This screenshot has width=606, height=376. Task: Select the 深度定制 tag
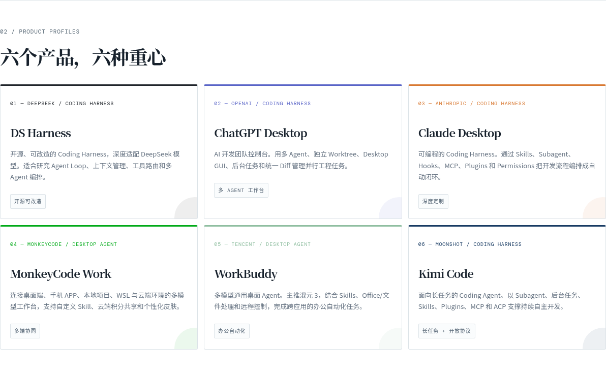point(433,201)
